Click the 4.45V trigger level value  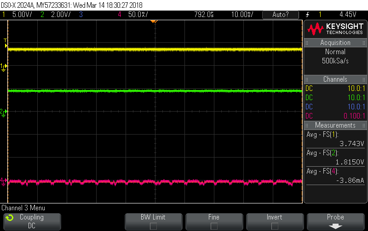348,15
